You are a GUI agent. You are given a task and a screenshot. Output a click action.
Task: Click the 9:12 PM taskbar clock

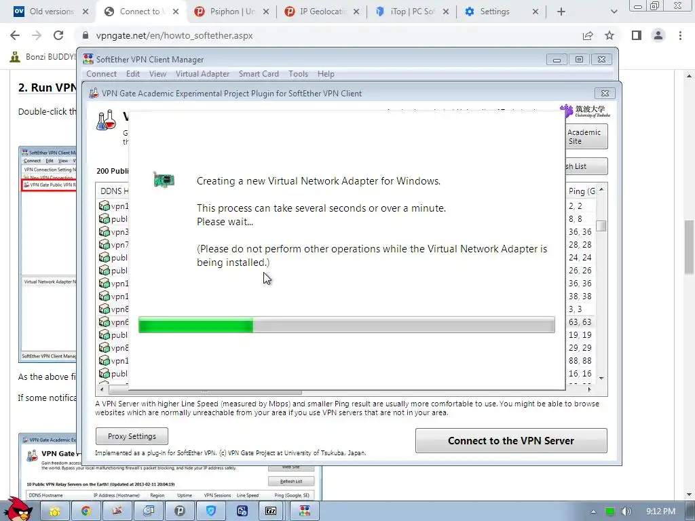tap(660, 512)
